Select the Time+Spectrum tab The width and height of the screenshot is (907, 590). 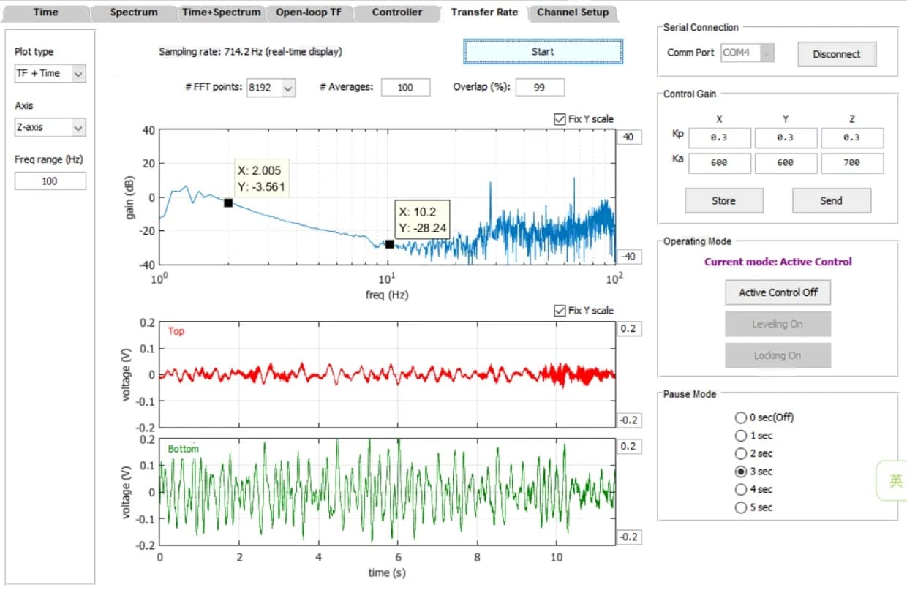tap(222, 12)
